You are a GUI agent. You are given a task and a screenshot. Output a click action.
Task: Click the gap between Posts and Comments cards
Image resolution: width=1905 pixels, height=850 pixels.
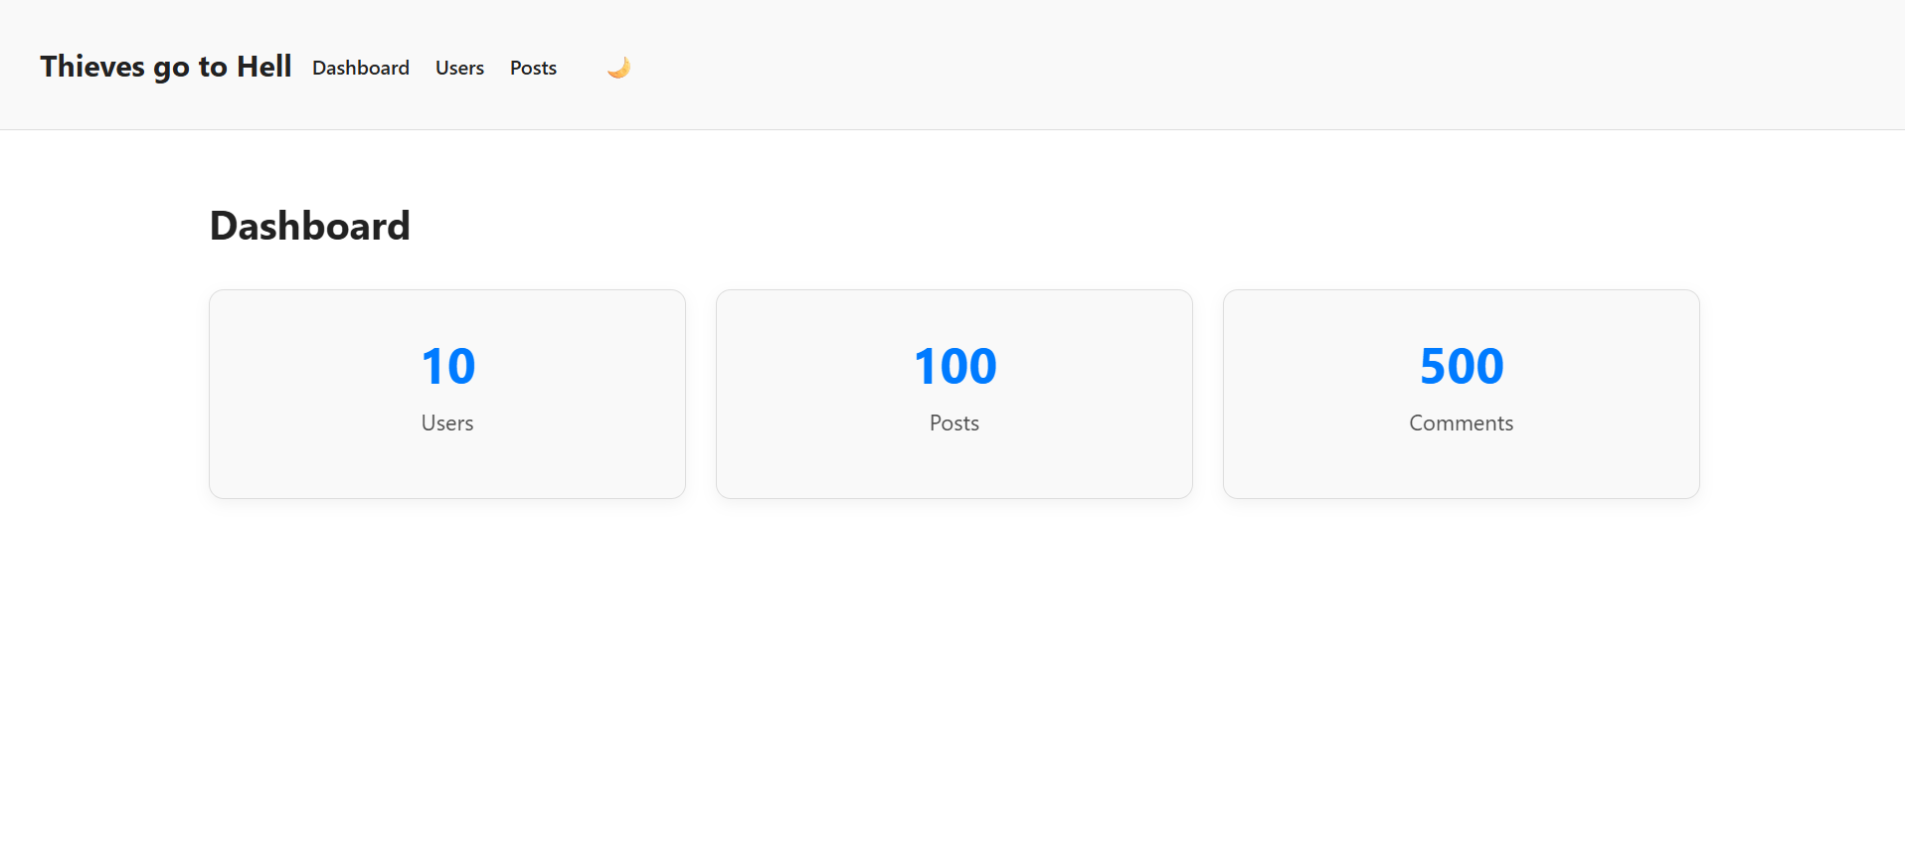(1208, 394)
